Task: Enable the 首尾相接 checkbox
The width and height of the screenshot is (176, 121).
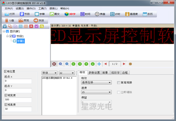Action: click(x=118, y=83)
